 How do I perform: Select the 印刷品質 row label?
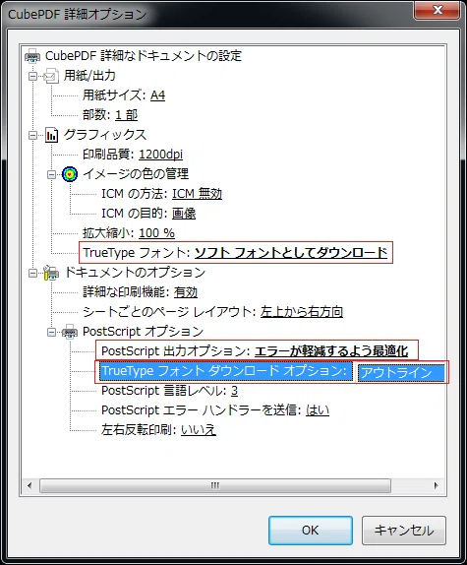point(109,155)
